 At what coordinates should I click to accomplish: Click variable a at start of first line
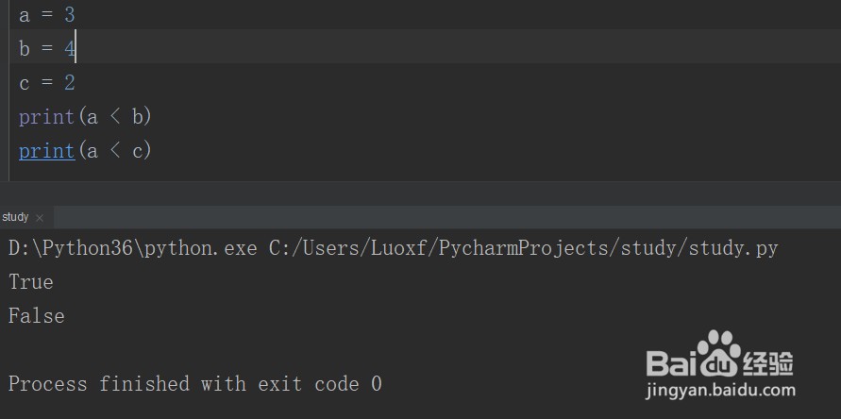(x=25, y=15)
